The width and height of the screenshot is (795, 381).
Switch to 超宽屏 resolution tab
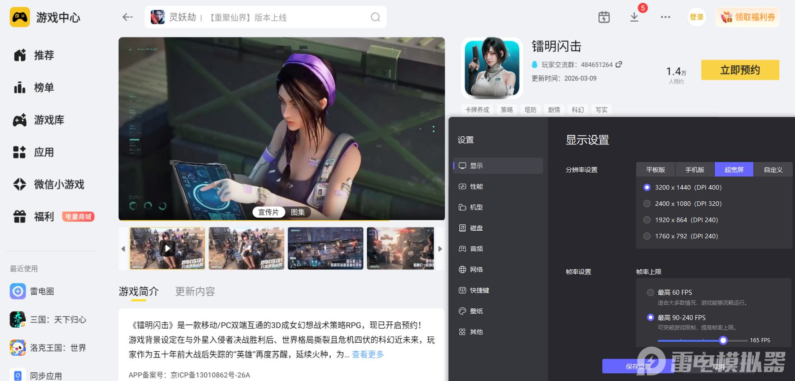[734, 169]
